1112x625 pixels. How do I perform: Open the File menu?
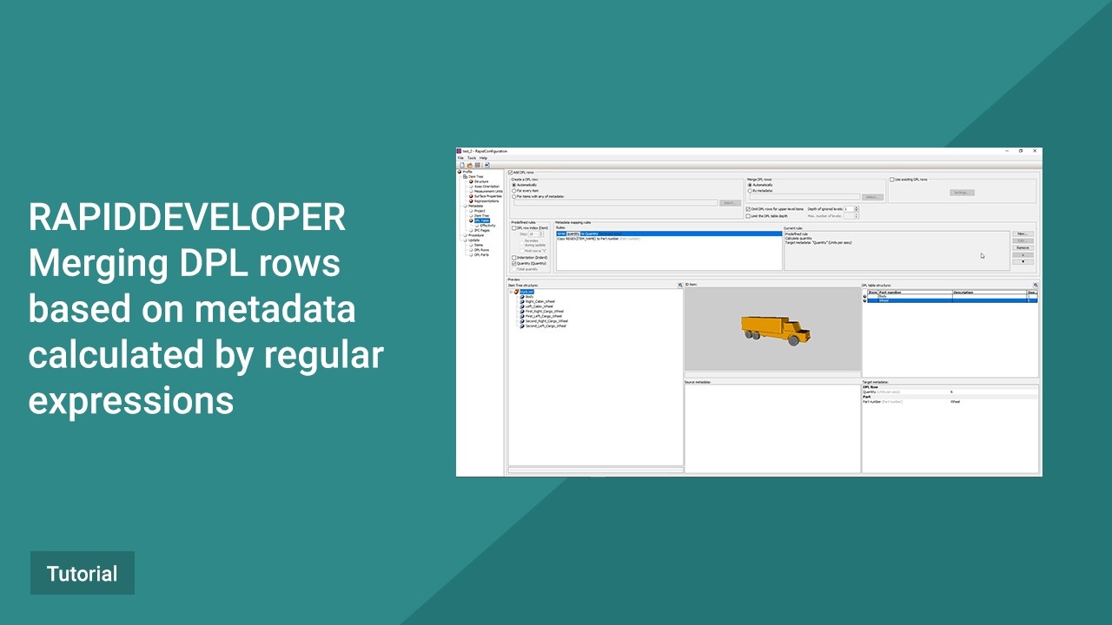click(x=460, y=158)
